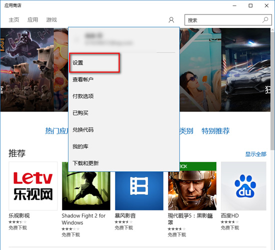The width and height of the screenshot is (275, 250).
Task: Click 免费下载 under 百度HD
Action: 230,227
